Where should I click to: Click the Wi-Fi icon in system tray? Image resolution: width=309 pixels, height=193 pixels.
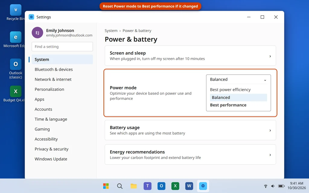[266, 186]
